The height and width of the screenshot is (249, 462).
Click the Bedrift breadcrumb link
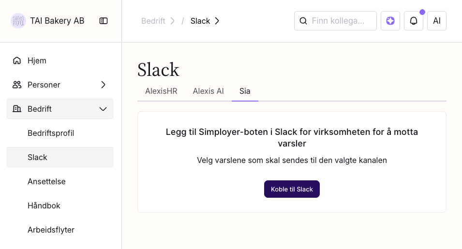153,21
